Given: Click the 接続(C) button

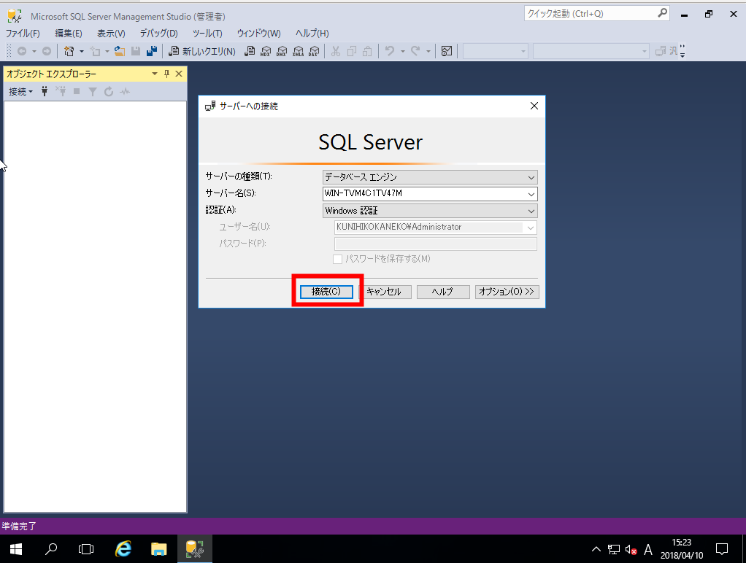Looking at the screenshot, I should 326,292.
